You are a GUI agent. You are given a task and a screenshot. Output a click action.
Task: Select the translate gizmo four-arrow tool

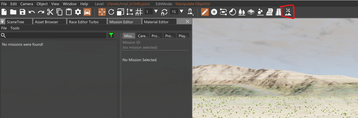point(102,12)
